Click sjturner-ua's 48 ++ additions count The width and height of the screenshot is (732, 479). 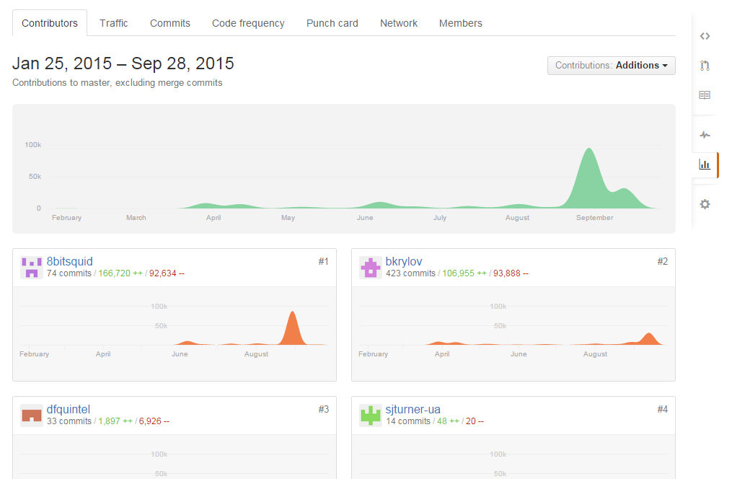click(x=448, y=421)
